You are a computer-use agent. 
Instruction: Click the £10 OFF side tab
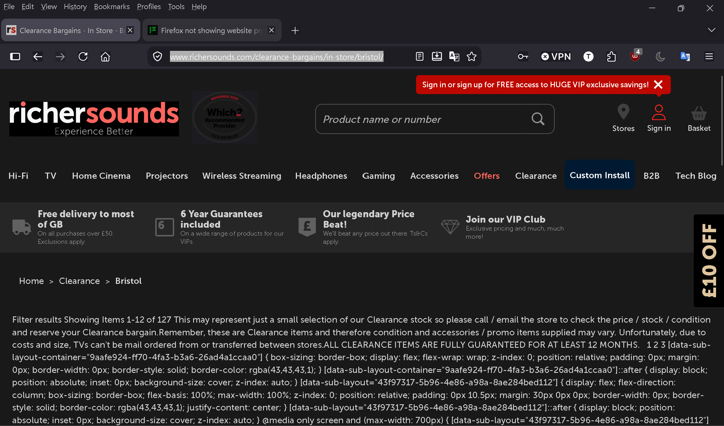709,260
